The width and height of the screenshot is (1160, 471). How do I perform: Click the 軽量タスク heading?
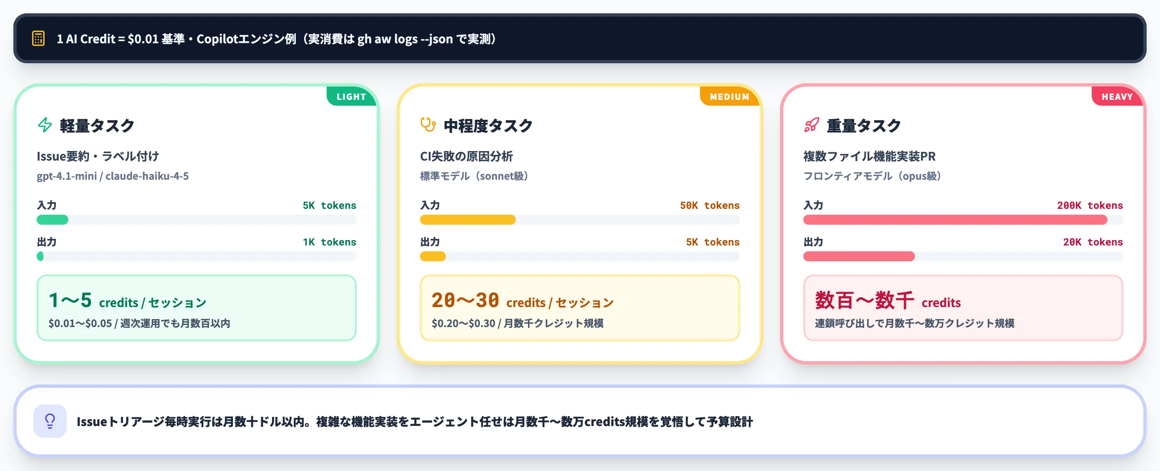point(97,126)
